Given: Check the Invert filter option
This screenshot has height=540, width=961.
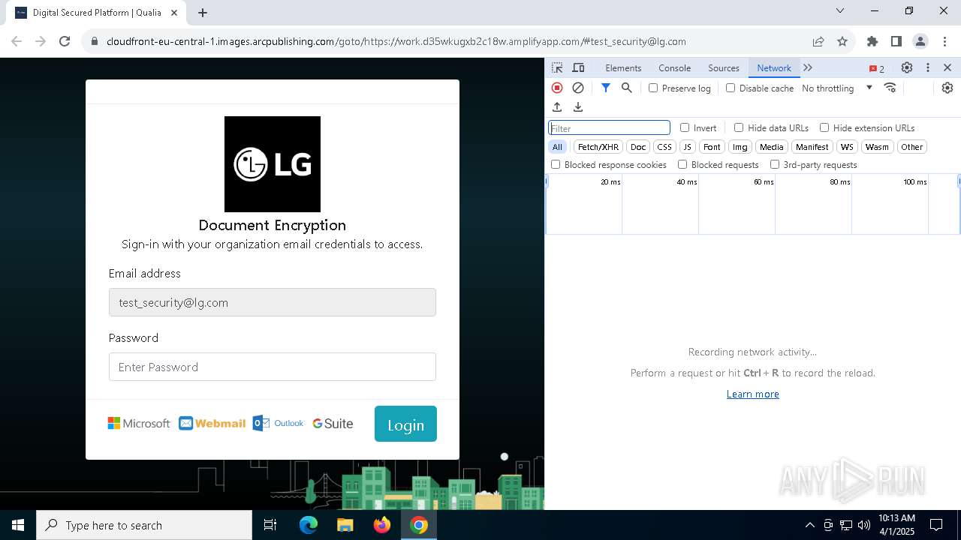Looking at the screenshot, I should click(x=685, y=127).
